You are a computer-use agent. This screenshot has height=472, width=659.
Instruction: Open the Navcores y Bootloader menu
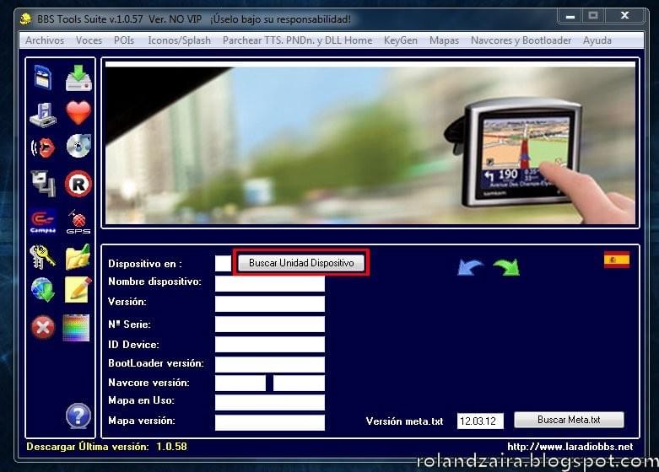[x=521, y=40]
